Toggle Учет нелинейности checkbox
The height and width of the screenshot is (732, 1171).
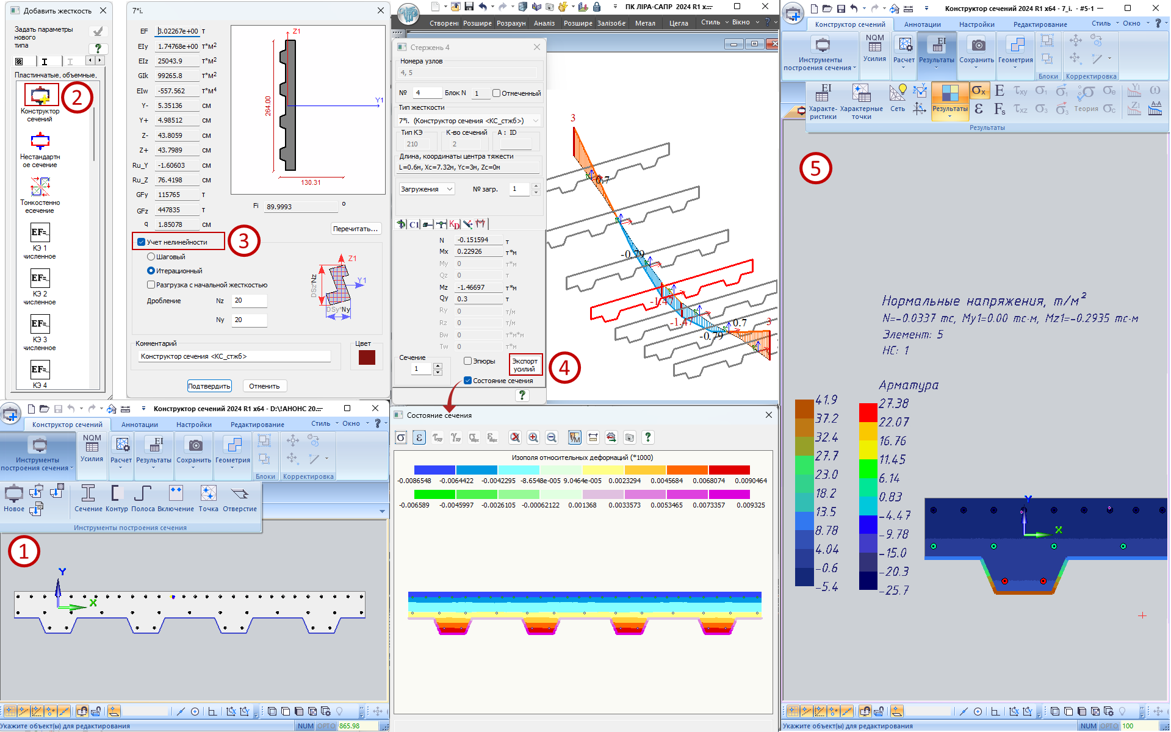tap(142, 242)
